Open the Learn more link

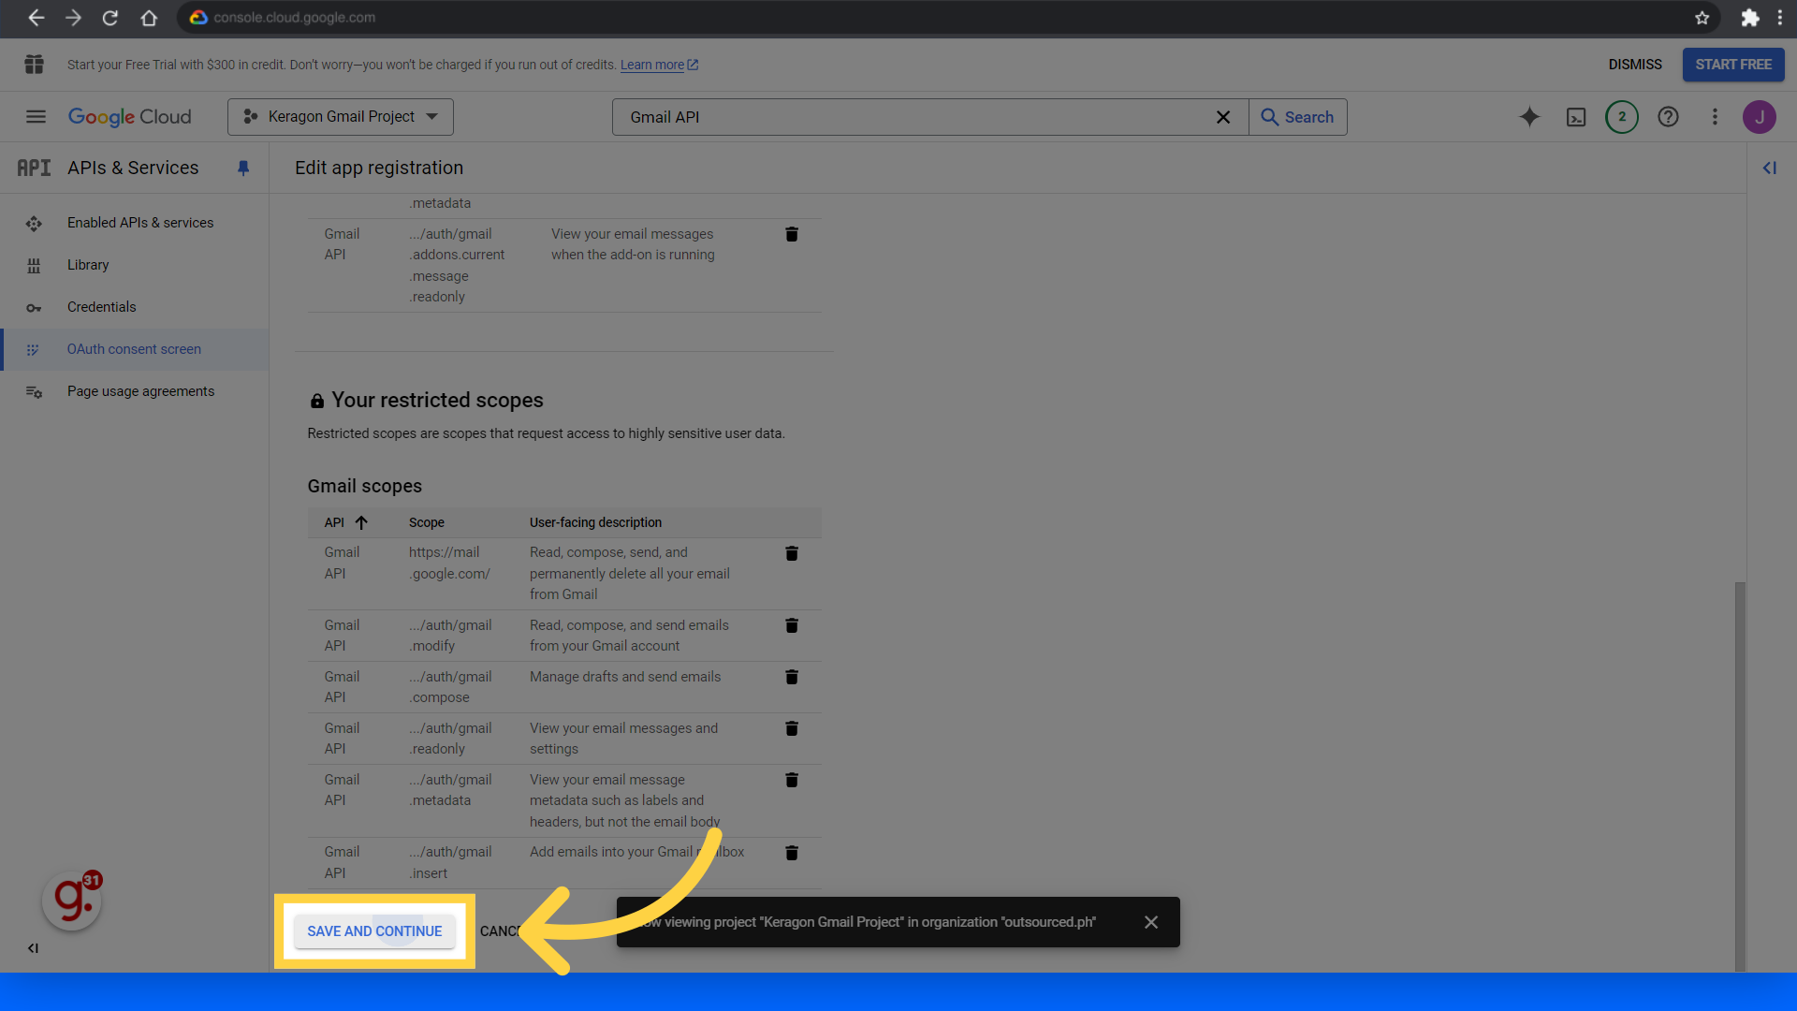point(659,65)
